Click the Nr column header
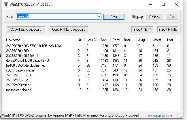The height and width of the screenshot is (120, 187). 80,40
